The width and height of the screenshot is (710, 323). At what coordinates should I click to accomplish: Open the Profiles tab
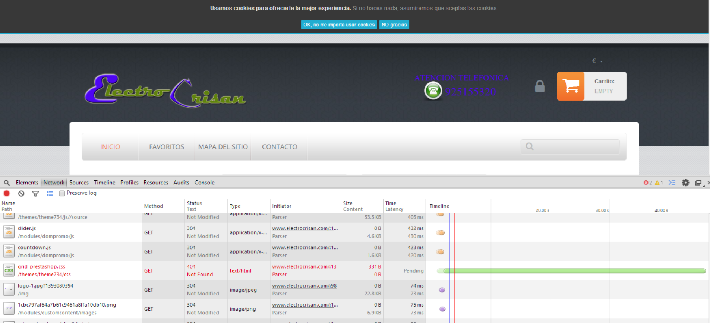[x=129, y=183]
